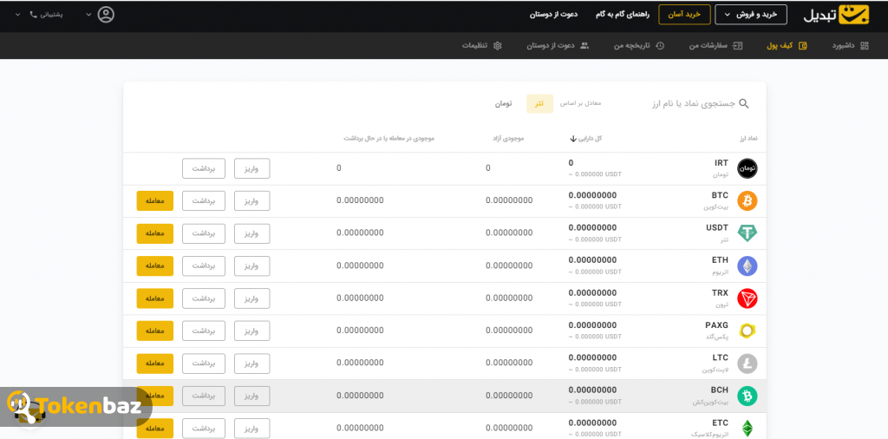Click the Bitcoin BTC coin icon
Image resolution: width=888 pixels, height=439 pixels.
(747, 200)
